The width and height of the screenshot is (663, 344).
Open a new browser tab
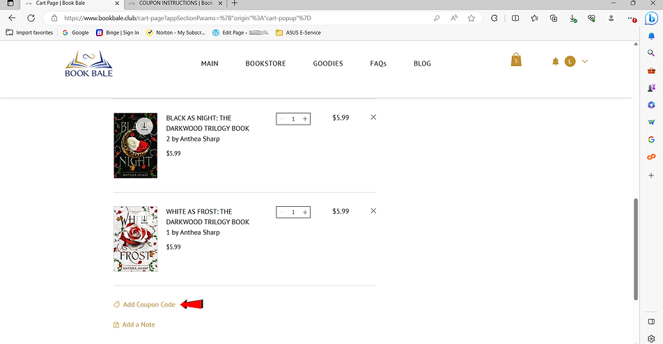(x=235, y=3)
